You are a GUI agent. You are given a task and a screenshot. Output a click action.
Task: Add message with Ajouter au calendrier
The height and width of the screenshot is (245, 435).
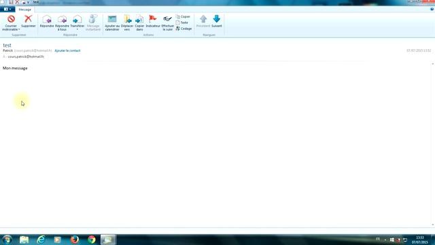pyautogui.click(x=112, y=22)
